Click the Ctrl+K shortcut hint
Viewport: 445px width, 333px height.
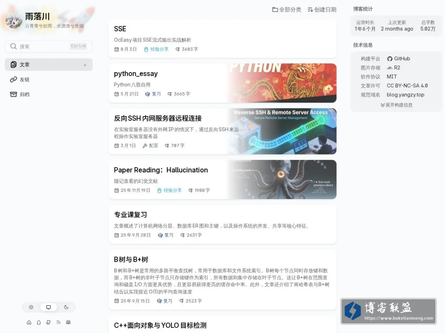[x=78, y=46]
